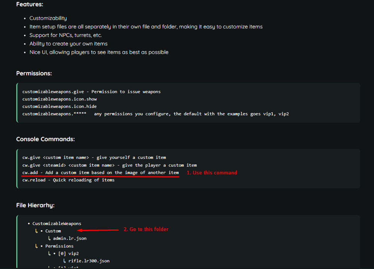This screenshot has height=269, width=374.
Task: Click the cw.reload command line
Action: pyautogui.click(x=68, y=180)
